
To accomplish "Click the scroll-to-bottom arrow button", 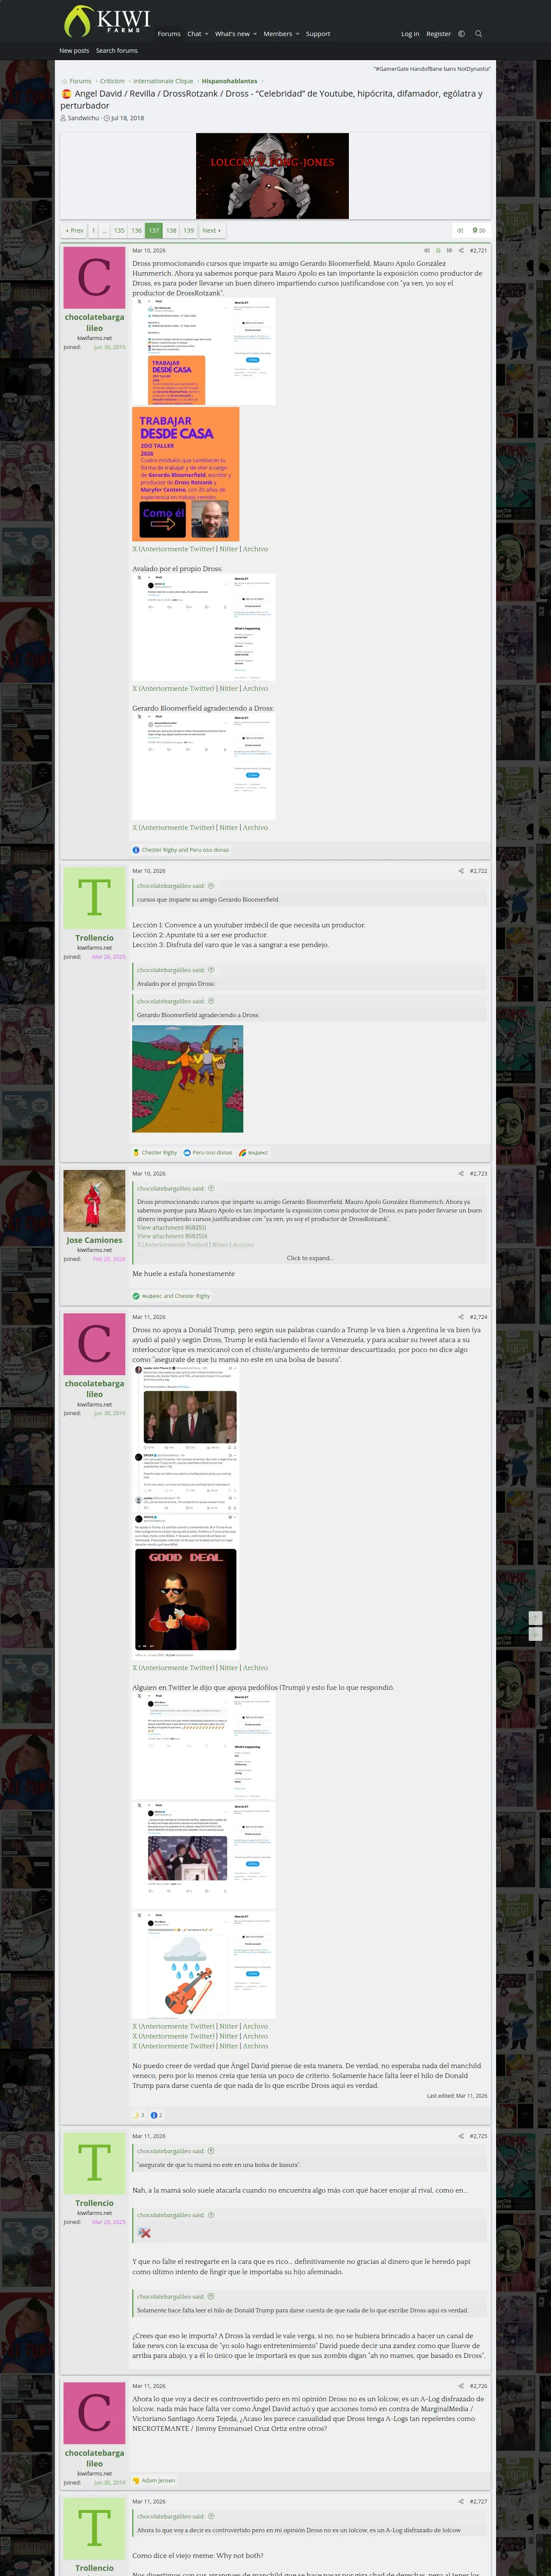I will click(535, 1634).
